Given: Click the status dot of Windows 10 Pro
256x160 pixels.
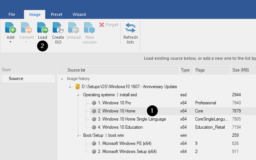Looking at the screenshot, I should click(x=94, y=103).
